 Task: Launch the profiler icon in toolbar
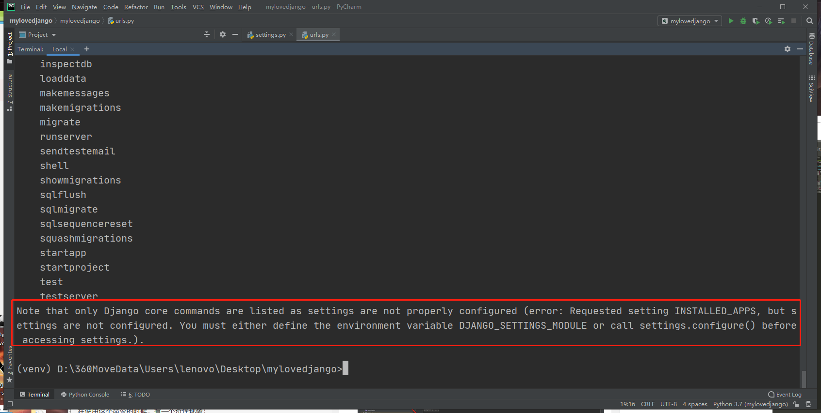click(x=769, y=21)
